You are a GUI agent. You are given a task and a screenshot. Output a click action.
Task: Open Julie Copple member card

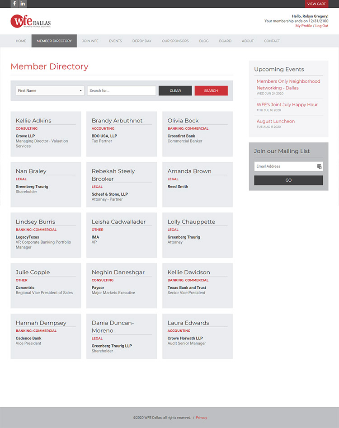tap(46, 286)
